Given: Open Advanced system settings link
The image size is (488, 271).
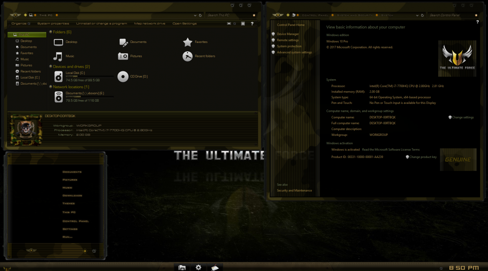Looking at the screenshot, I should (294, 53).
